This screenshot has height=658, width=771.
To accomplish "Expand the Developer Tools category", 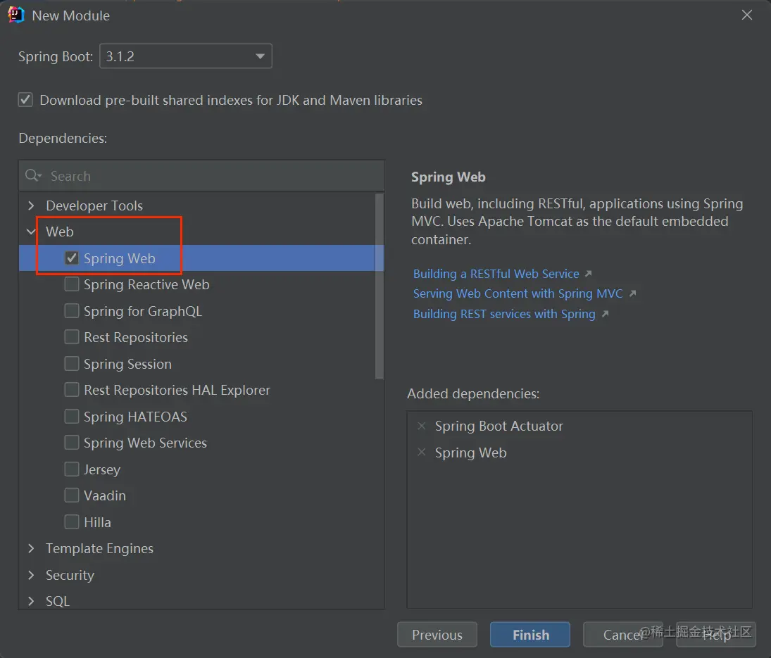I will (x=31, y=205).
